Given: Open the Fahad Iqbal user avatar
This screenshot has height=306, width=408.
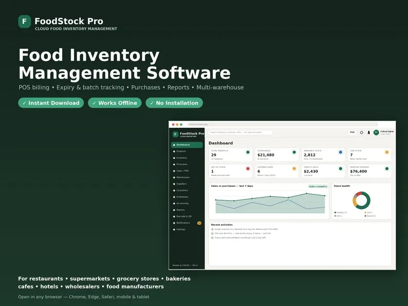Looking at the screenshot, I should [x=376, y=132].
